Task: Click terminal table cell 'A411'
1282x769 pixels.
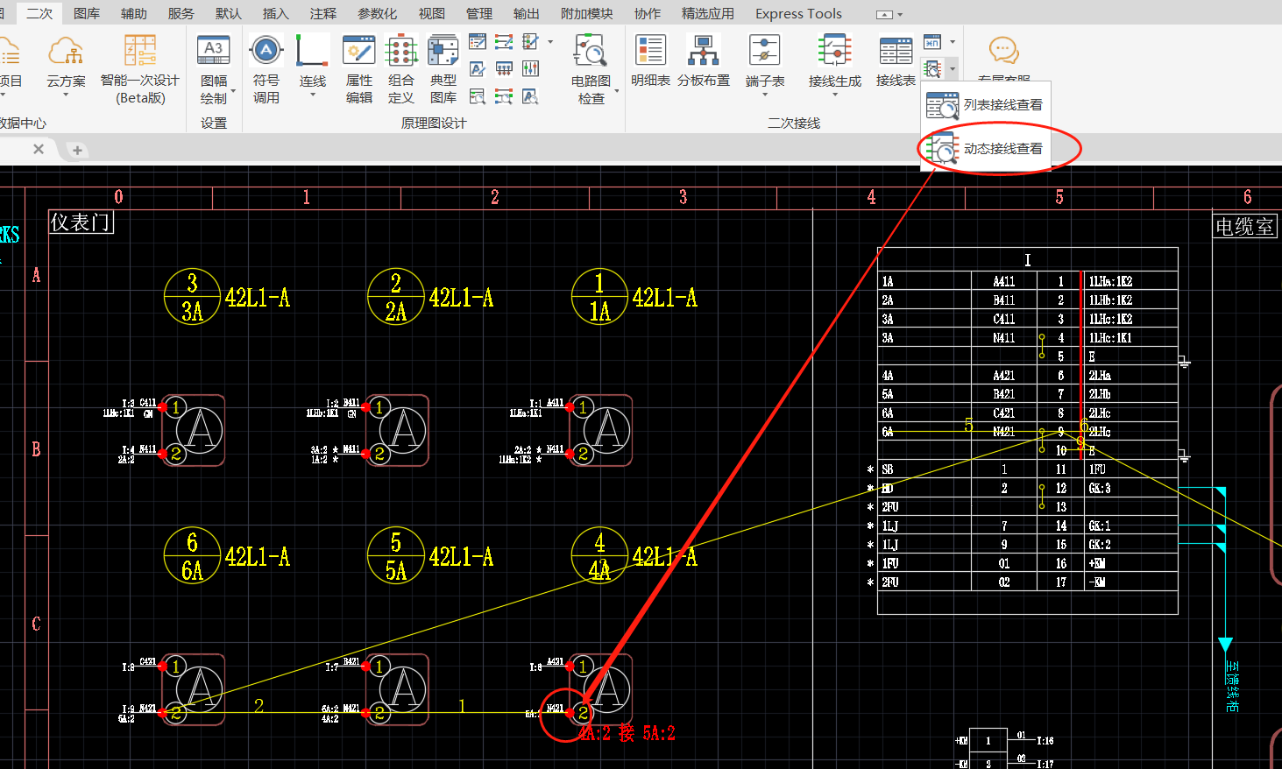Action: point(1004,282)
